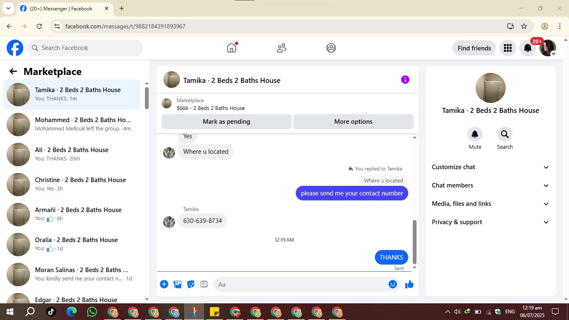The width and height of the screenshot is (569, 320).
Task: Reload the browser page
Action: (x=39, y=26)
